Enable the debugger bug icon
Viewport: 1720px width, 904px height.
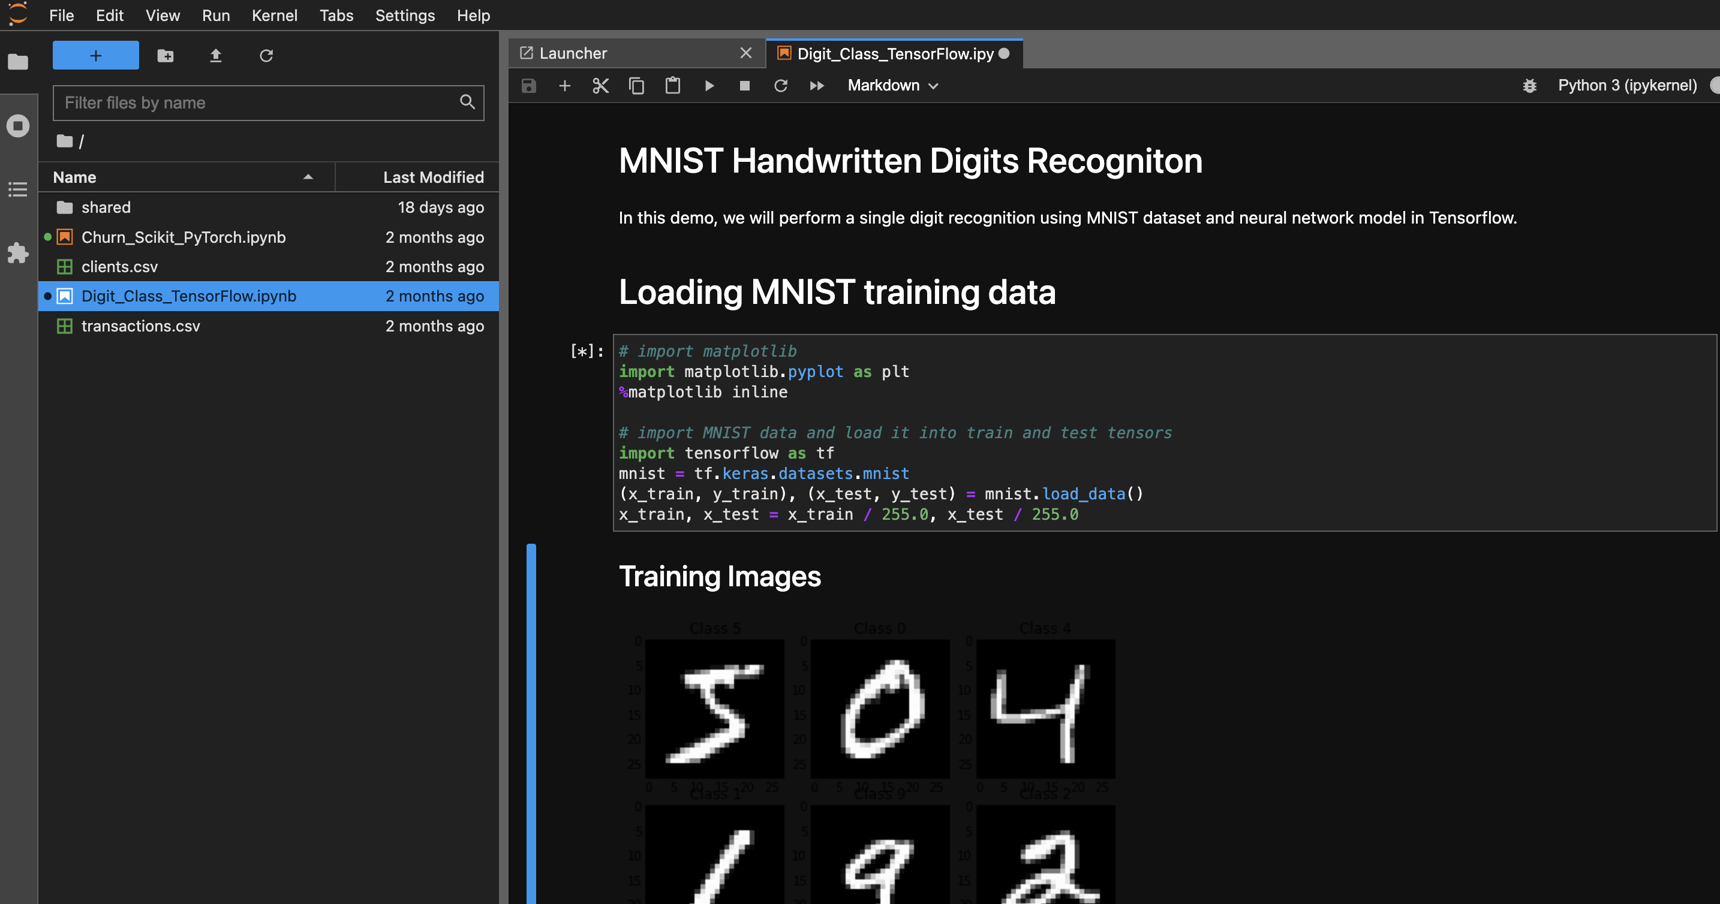click(1529, 86)
